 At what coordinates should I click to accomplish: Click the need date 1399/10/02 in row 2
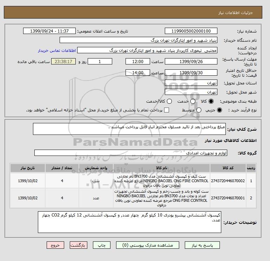coord(28,198)
